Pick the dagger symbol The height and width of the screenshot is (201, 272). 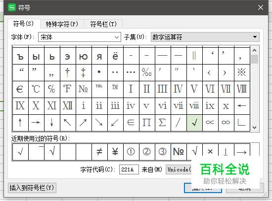(x=68, y=72)
